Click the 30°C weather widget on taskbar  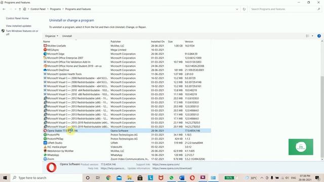(x=251, y=177)
